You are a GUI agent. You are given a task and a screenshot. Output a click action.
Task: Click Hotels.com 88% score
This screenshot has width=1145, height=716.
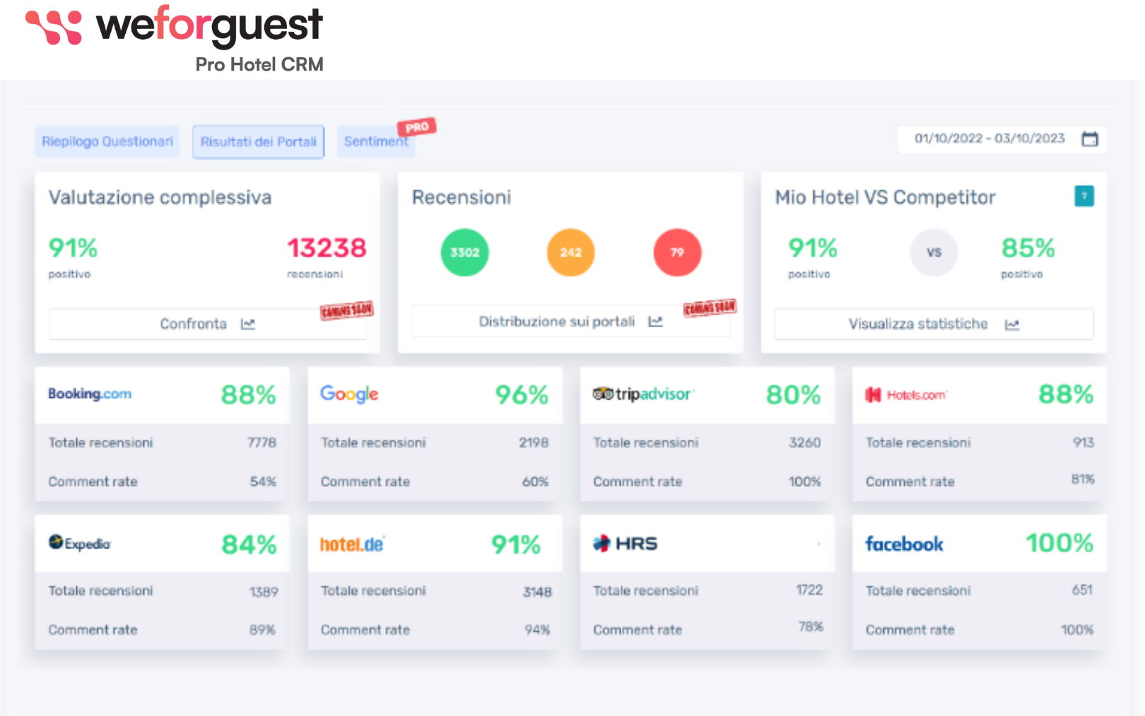[x=1066, y=394]
